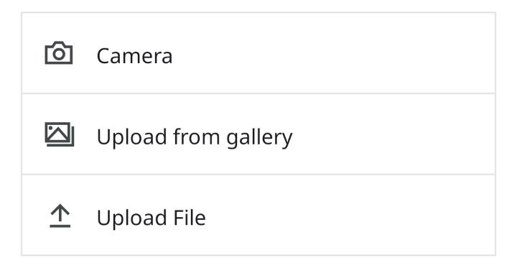This screenshot has height=268, width=517.
Task: Tap the Upload File text
Action: click(152, 218)
